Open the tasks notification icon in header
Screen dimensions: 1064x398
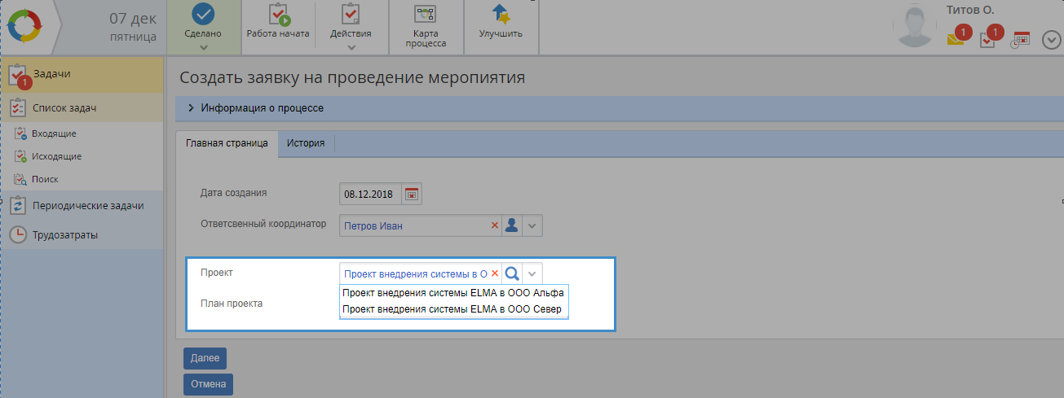[x=988, y=38]
